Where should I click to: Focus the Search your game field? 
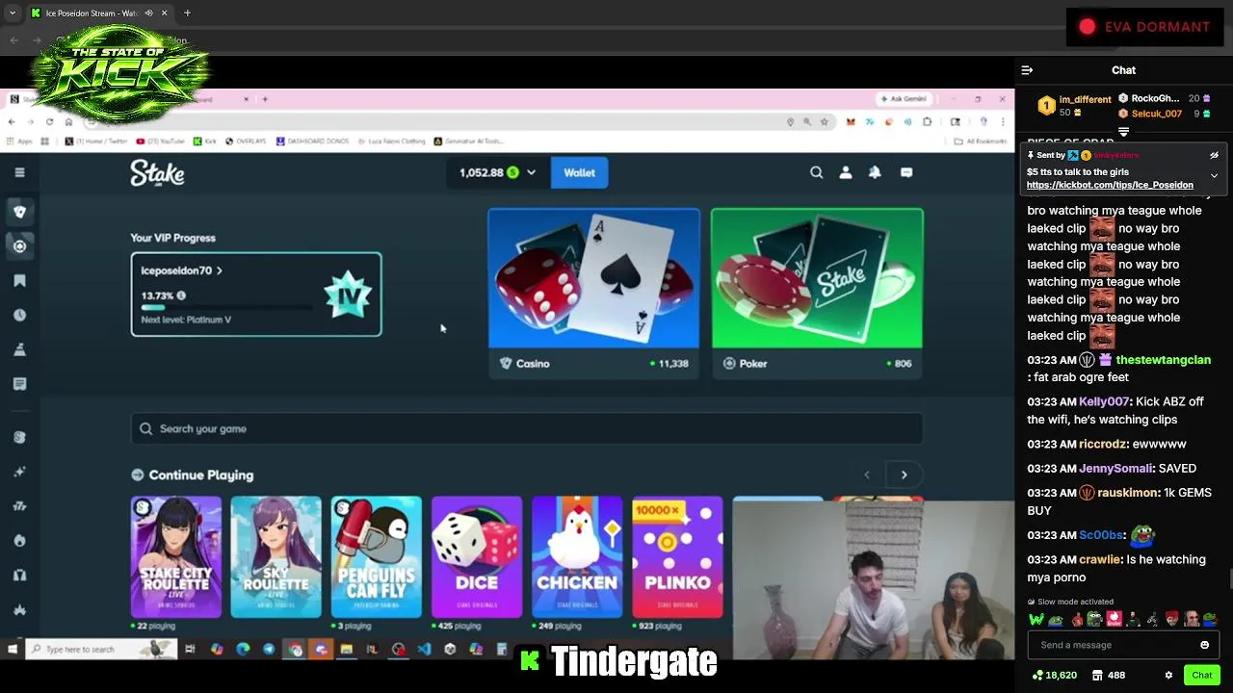pyautogui.click(x=527, y=428)
